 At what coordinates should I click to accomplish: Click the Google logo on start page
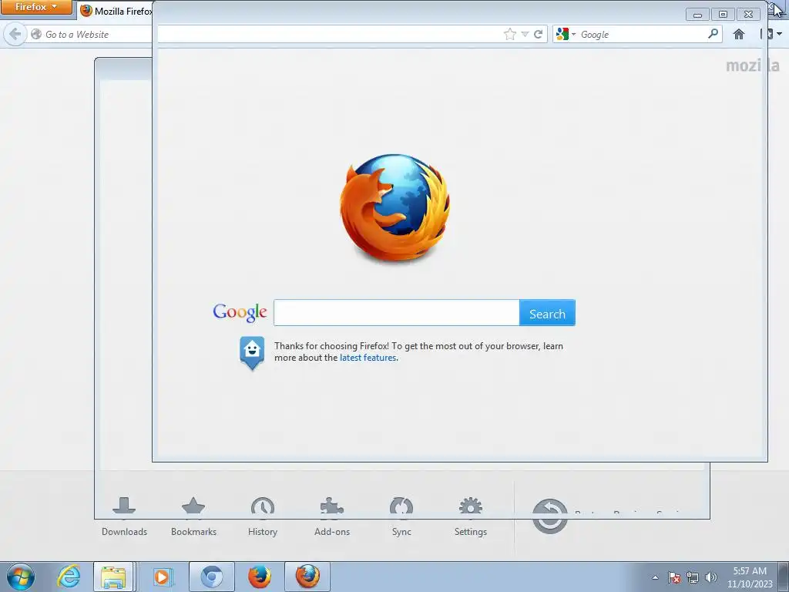point(240,312)
